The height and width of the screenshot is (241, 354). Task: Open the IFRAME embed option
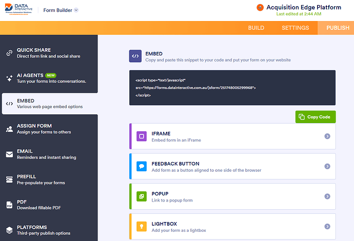coord(232,136)
